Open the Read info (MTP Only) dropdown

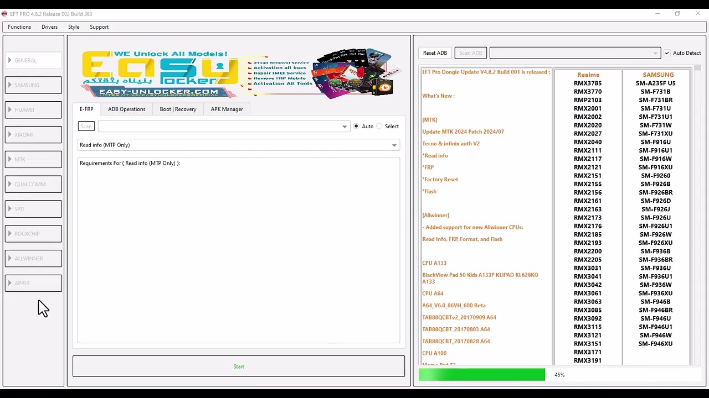click(x=239, y=145)
